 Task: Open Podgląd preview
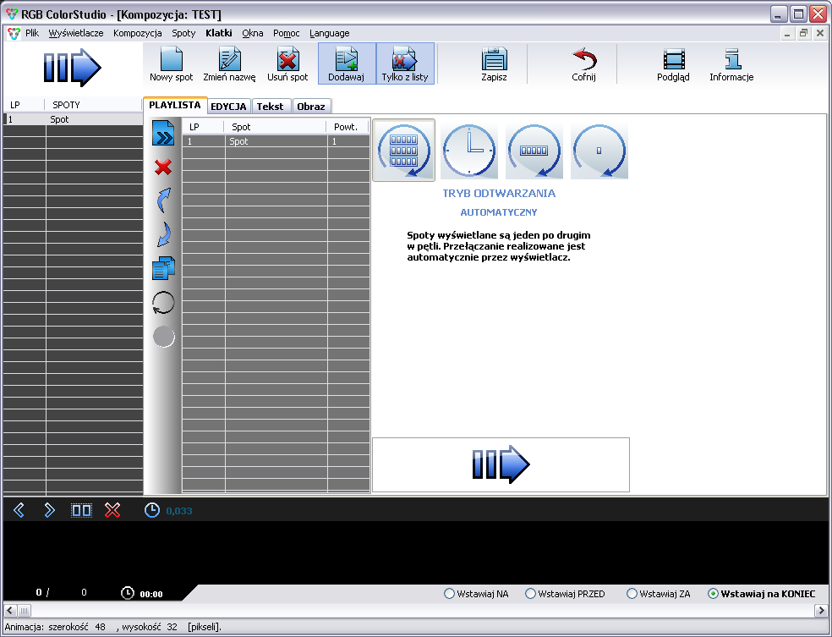pos(673,63)
